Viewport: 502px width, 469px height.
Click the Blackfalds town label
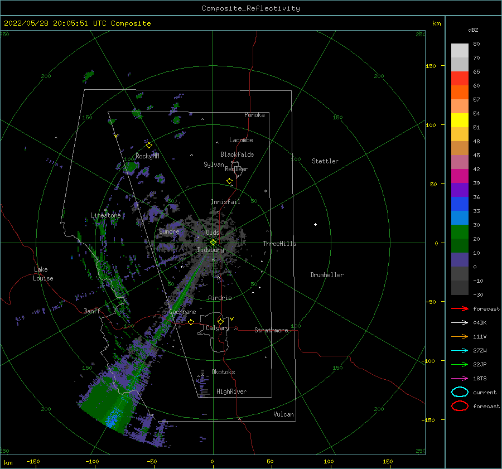237,154
